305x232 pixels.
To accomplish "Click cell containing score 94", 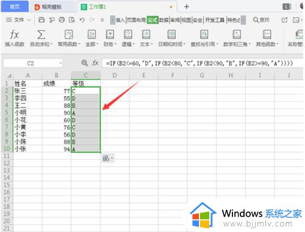I will tap(57, 149).
